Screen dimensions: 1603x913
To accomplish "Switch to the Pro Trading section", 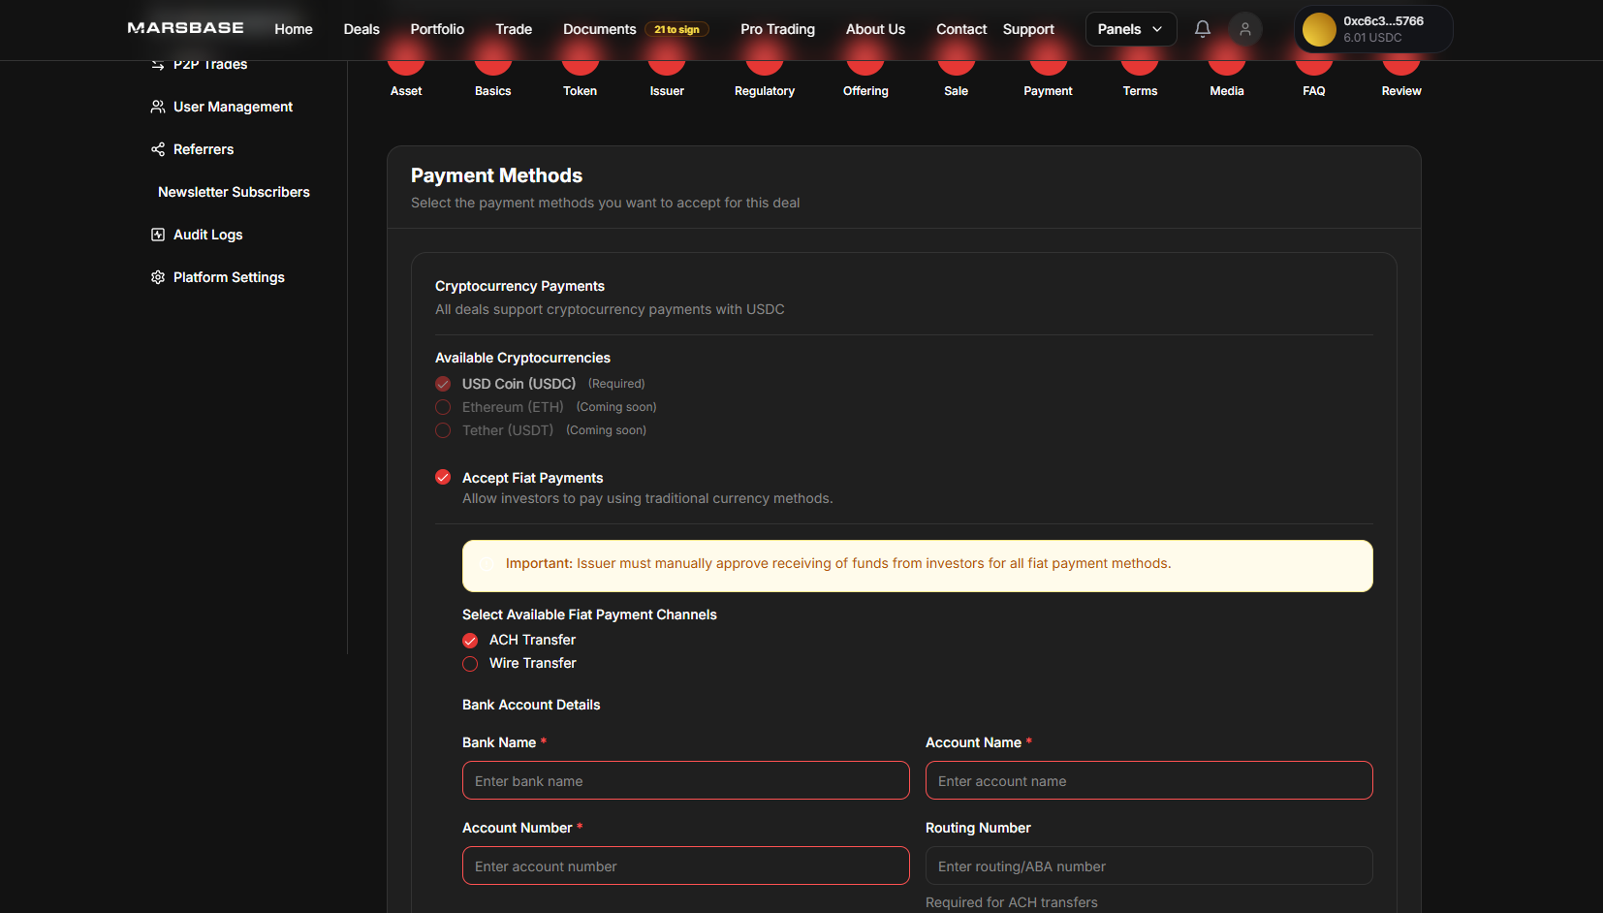I will click(x=777, y=29).
